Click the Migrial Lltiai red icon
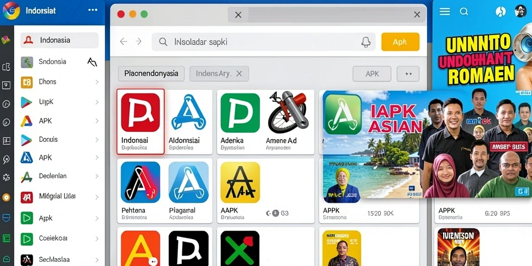 point(27,196)
